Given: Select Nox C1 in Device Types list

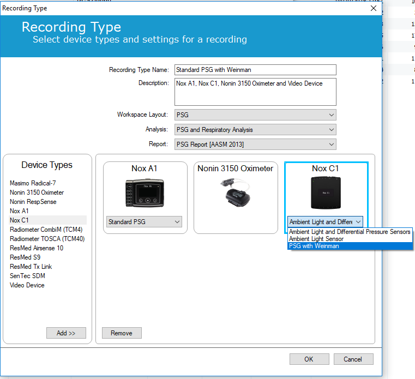Looking at the screenshot, I should pyautogui.click(x=47, y=220).
